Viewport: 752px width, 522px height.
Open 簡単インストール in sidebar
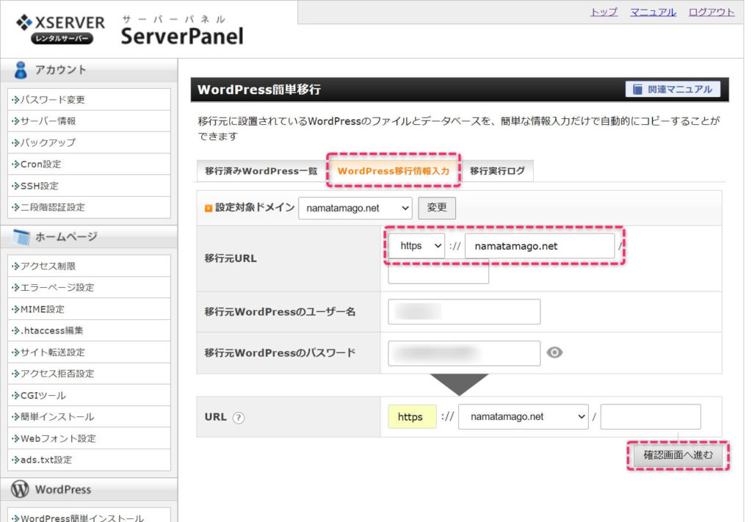[x=89, y=417]
